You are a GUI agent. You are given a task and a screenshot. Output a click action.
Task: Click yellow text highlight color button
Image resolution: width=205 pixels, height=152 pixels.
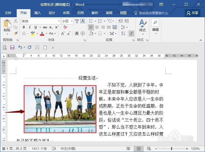(33, 33)
